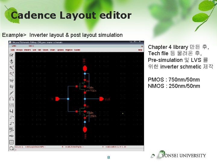Open the Options menu
The height and width of the screenshot is (163, 217).
60,50
